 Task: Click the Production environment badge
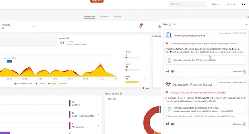pyautogui.click(x=97, y=1)
